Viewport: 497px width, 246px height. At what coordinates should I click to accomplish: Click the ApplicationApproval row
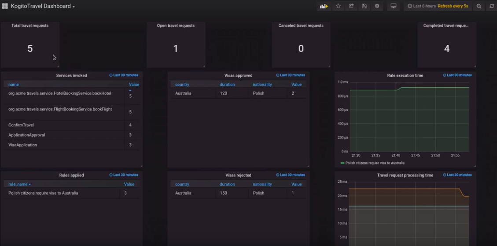pos(72,135)
